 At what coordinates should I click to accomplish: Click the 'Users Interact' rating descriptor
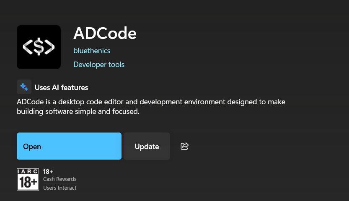coord(59,188)
